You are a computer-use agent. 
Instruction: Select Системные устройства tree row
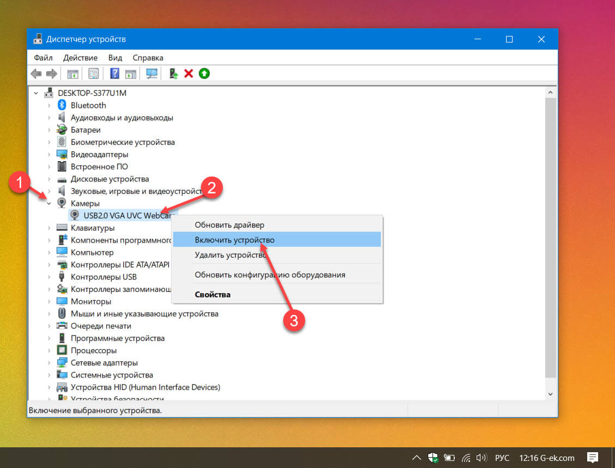point(112,375)
